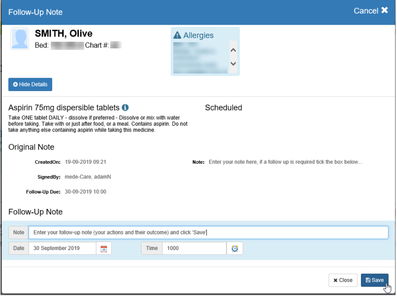Focus the follow-up Note text field
The image size is (397, 297).
click(208, 232)
